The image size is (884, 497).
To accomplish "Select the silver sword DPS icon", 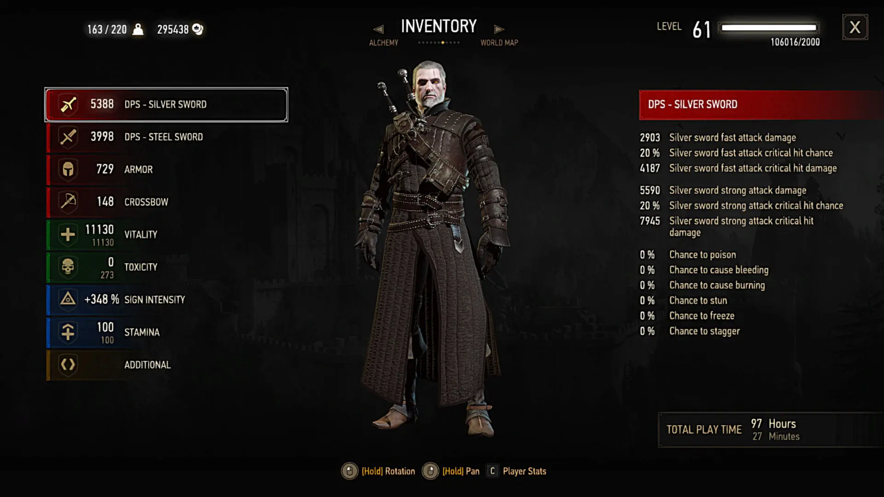I will 68,104.
